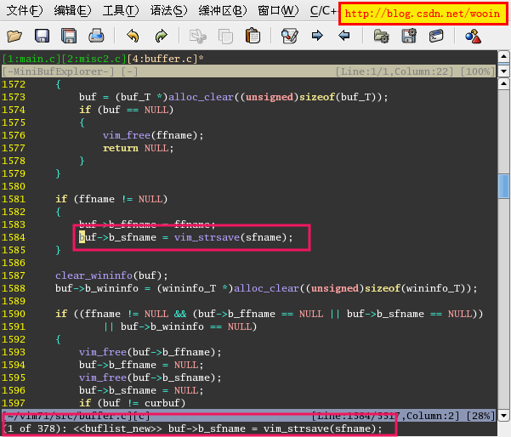Click the Open file folder icon
Viewport: 511px width, 437px height.
14,36
